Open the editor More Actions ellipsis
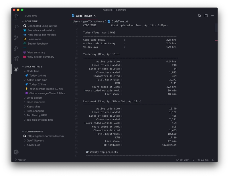Image resolution: width=229 pixels, height=177 pixels. 212,16
